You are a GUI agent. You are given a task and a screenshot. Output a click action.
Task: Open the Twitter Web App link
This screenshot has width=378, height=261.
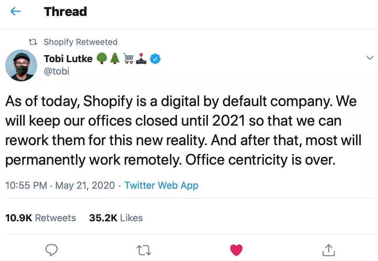(x=161, y=185)
